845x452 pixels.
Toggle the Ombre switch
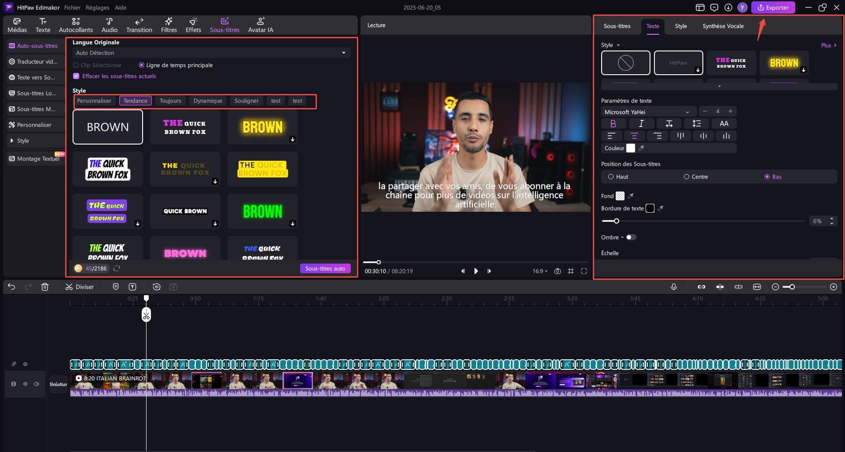(631, 237)
